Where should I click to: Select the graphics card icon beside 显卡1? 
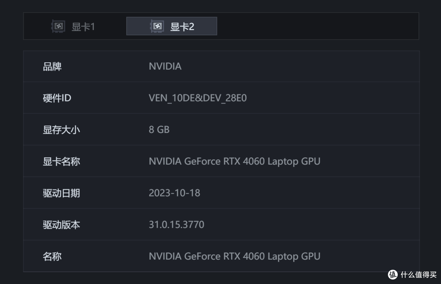pyautogui.click(x=58, y=26)
